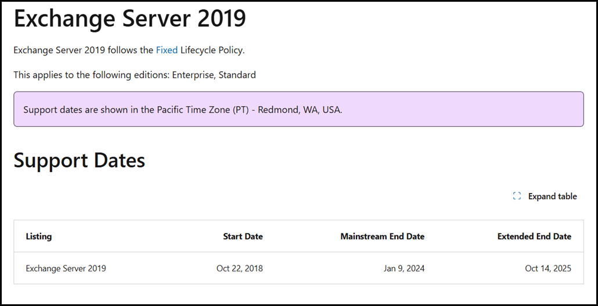Screen dimensions: 598x306
Task: Click the 'Mainstream End Date' column header
Action: 382,236
